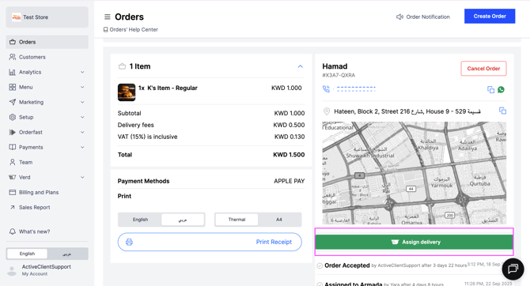Go to Orders in sidebar
530x286 pixels.
(x=47, y=42)
